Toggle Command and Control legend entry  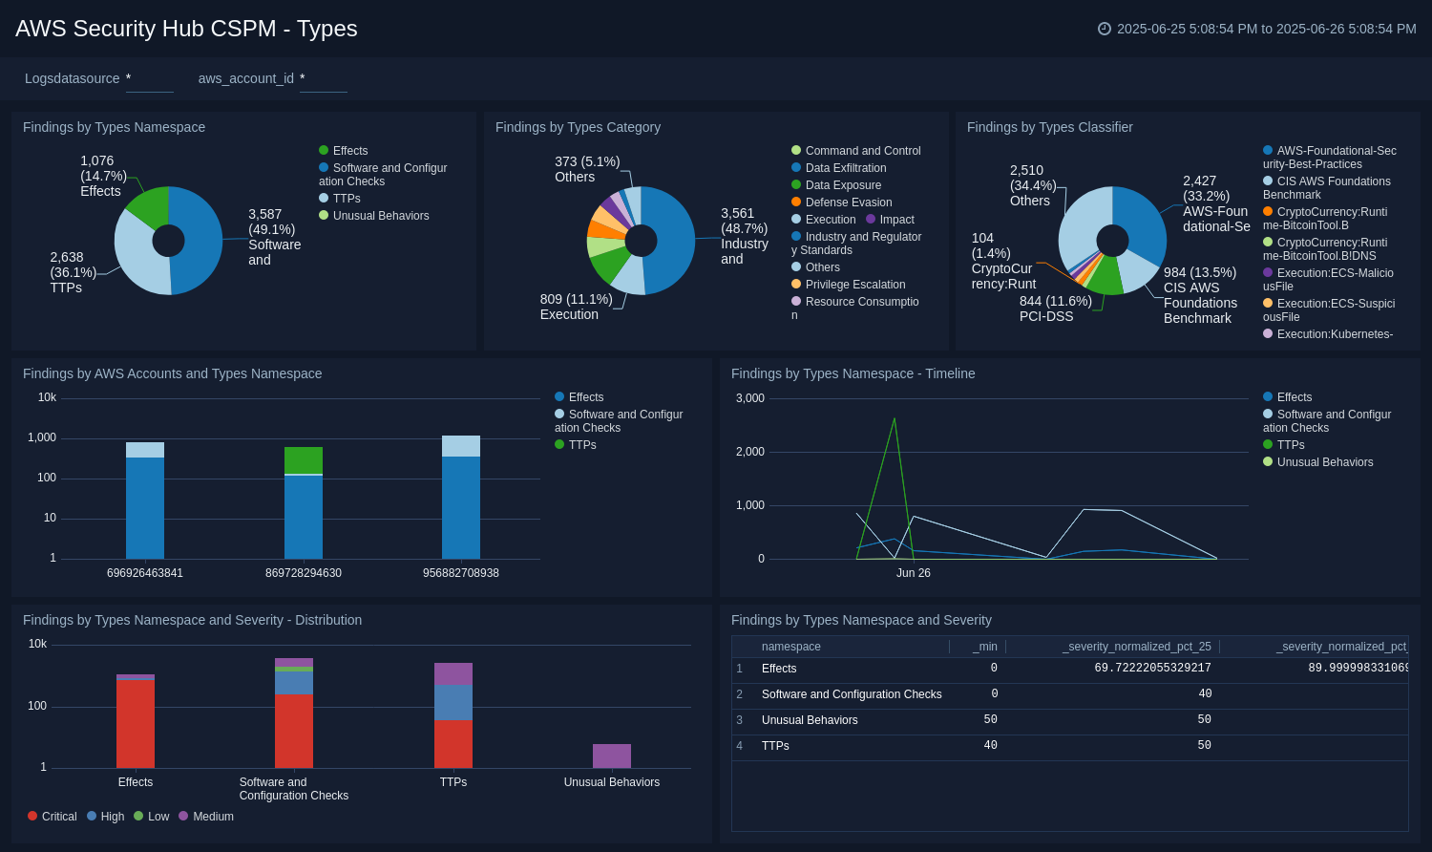point(856,151)
